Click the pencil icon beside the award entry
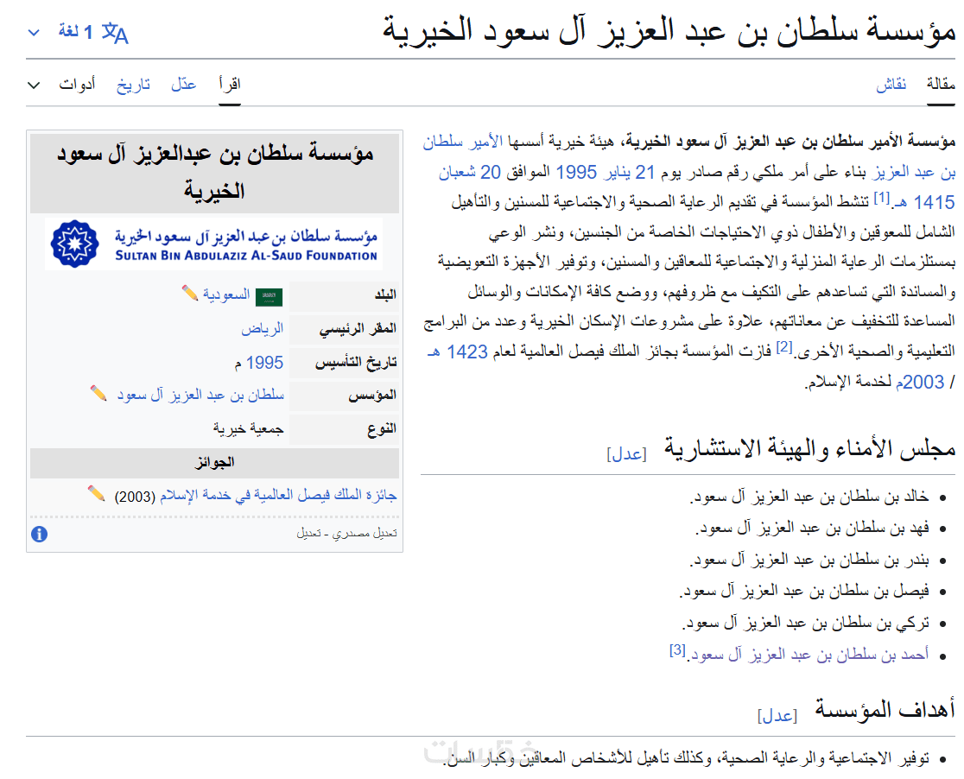964x779 pixels. click(x=97, y=493)
